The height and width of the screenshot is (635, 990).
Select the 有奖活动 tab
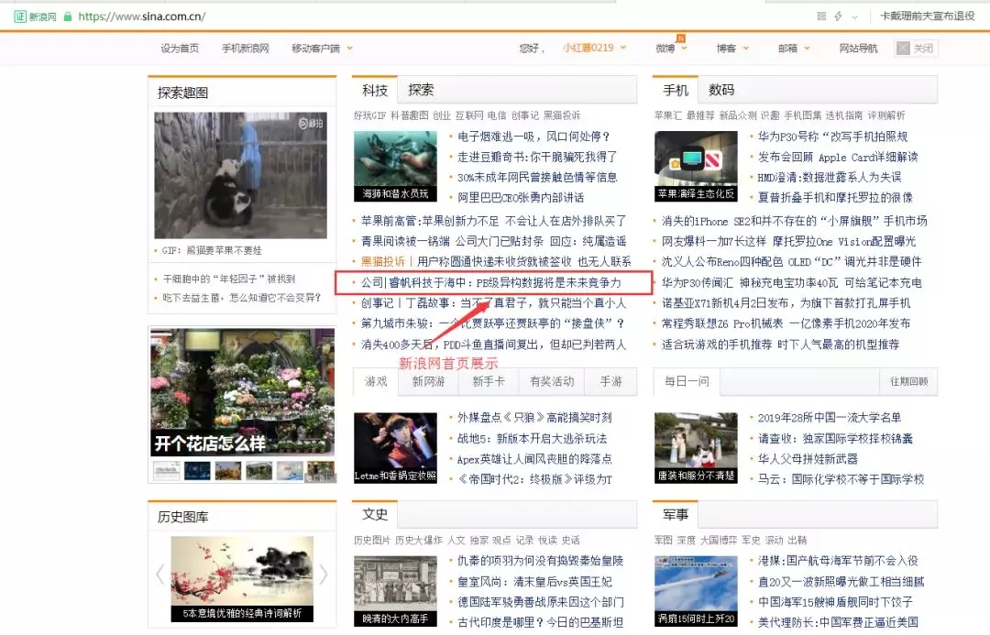pos(551,381)
